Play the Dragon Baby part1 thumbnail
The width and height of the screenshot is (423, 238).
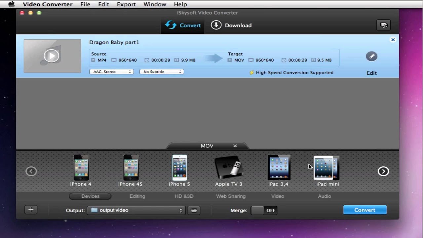52,56
